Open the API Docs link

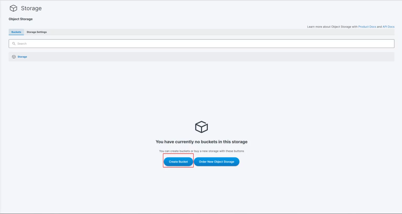point(388,27)
